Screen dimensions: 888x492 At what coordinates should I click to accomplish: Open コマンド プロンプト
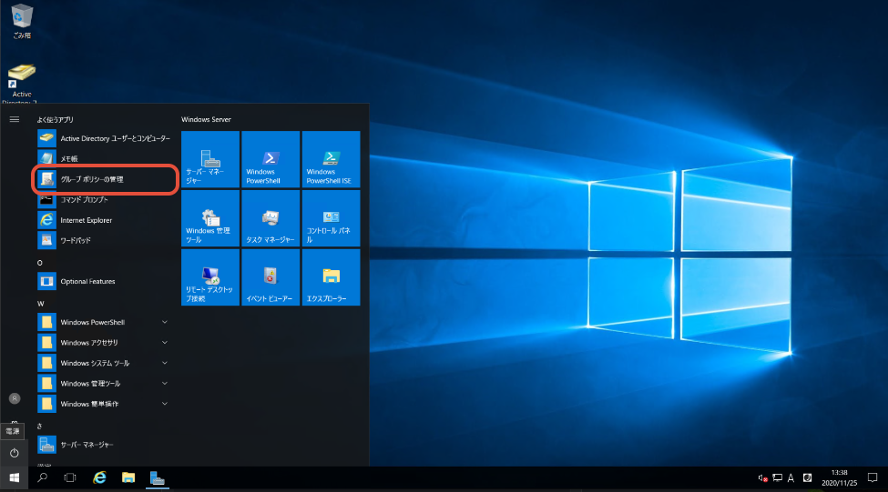pos(105,200)
